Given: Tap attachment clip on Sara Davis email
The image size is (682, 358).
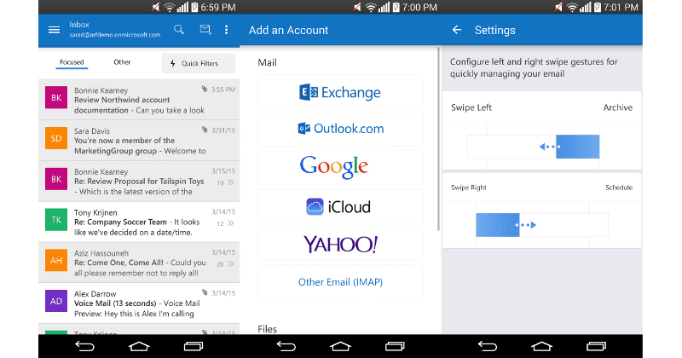Looking at the screenshot, I should click(205, 130).
